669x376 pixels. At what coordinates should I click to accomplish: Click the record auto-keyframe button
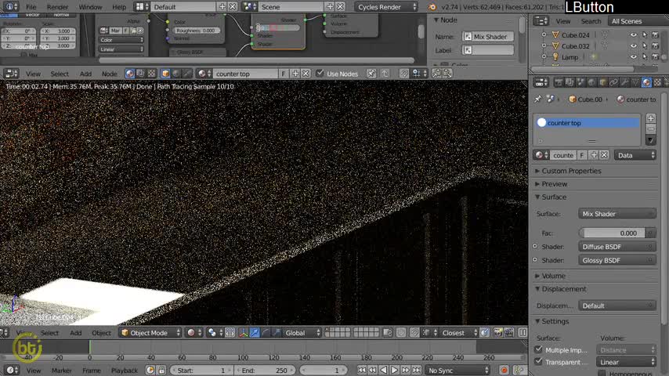click(504, 370)
